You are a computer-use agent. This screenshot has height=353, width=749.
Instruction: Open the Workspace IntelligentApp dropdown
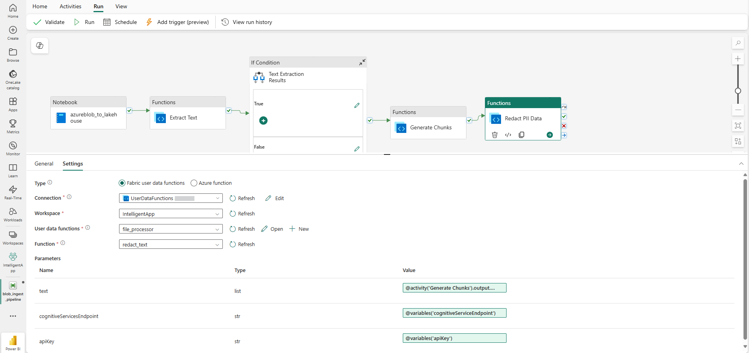[171, 214]
